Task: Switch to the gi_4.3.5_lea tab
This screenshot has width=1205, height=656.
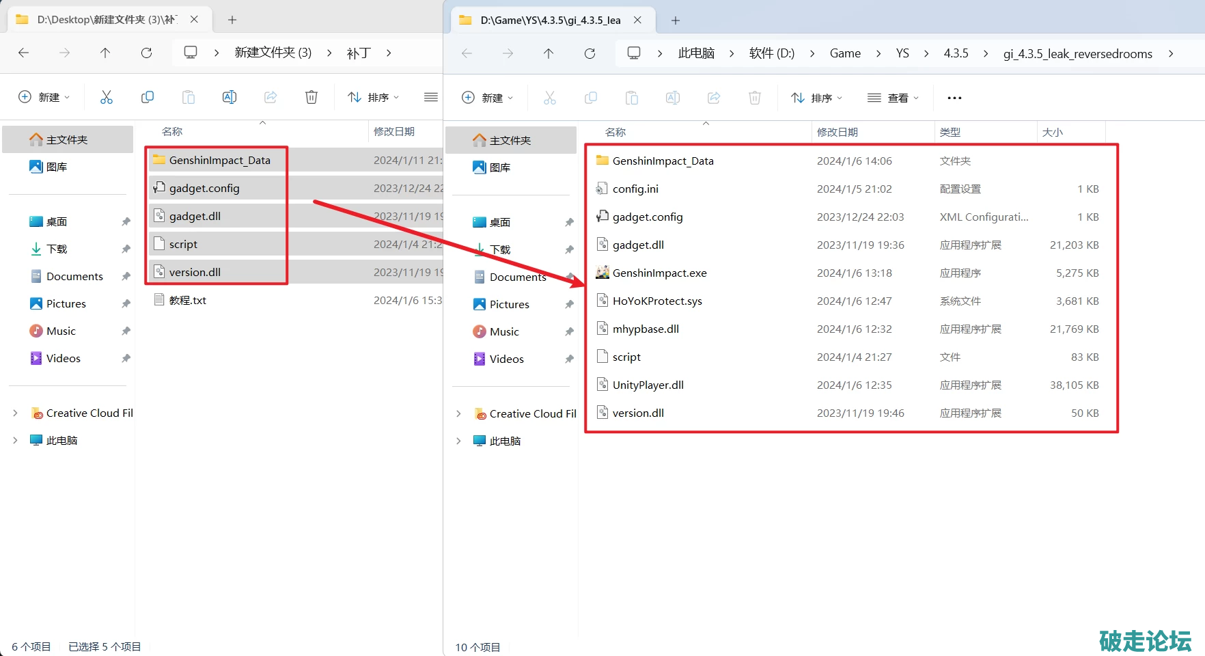Action: point(550,20)
